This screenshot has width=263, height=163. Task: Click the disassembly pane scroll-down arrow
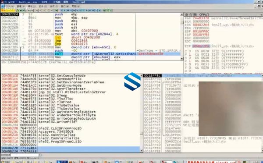(182, 59)
